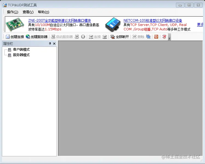
Task: Click the 服务器模式 computer icon
Action: (x=10, y=55)
